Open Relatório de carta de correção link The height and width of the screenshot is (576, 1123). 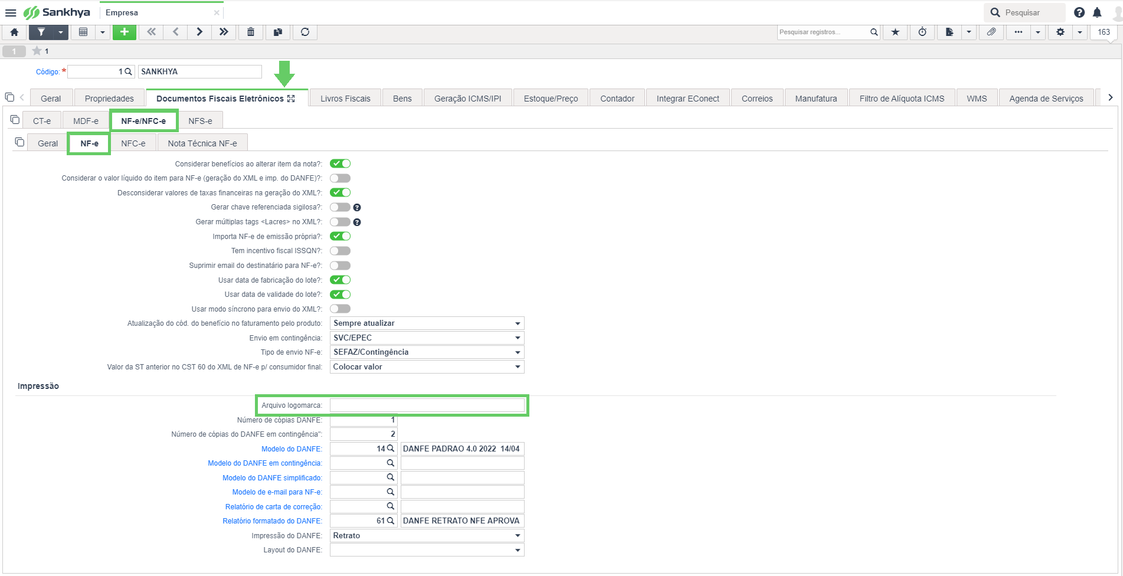pyautogui.click(x=273, y=507)
